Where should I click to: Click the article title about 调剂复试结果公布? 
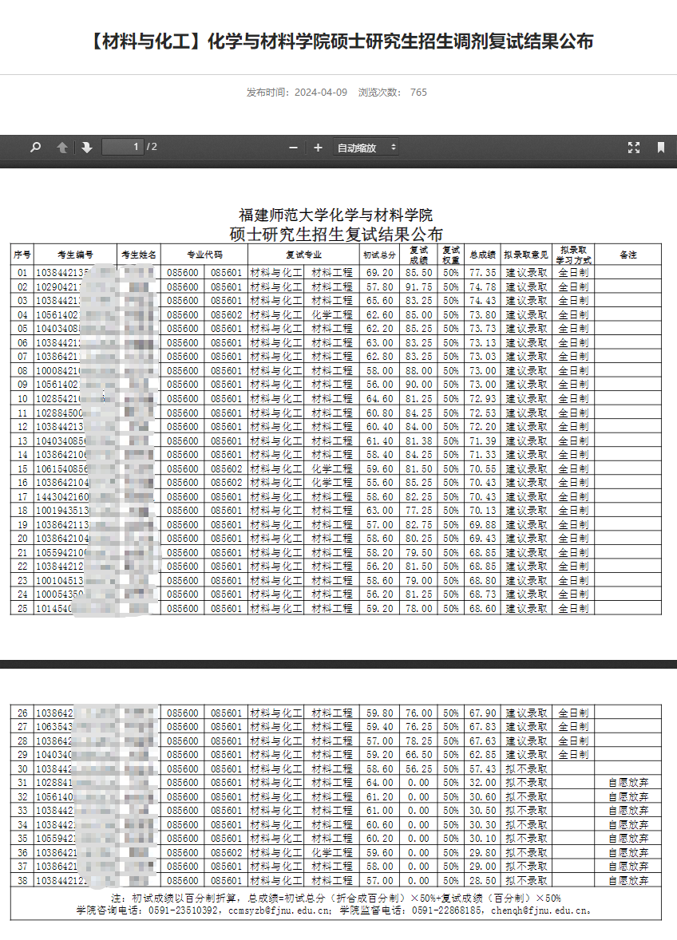point(338,41)
